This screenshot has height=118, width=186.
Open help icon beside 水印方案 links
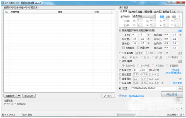click(x=179, y=16)
